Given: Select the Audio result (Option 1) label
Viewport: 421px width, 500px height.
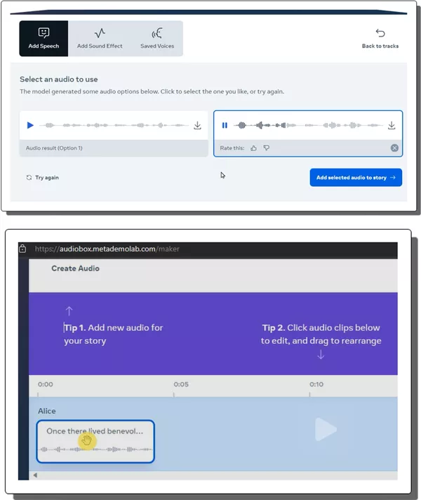Looking at the screenshot, I should [54, 148].
